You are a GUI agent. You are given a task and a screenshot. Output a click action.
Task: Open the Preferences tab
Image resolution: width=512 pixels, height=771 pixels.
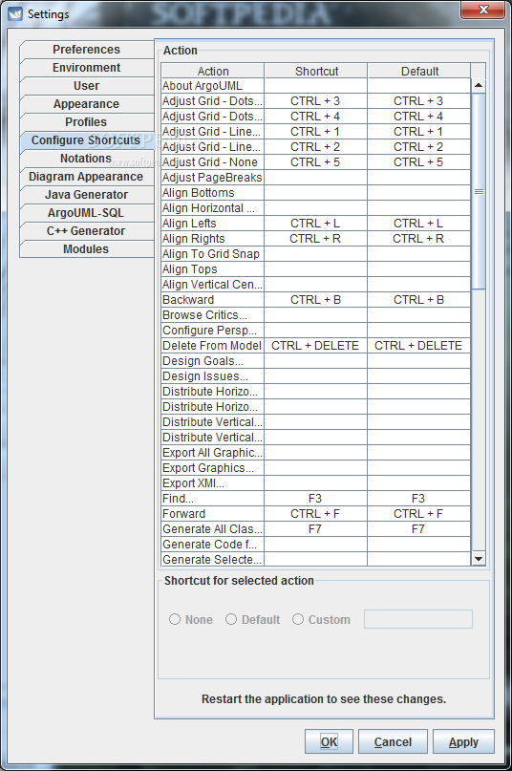pyautogui.click(x=87, y=49)
